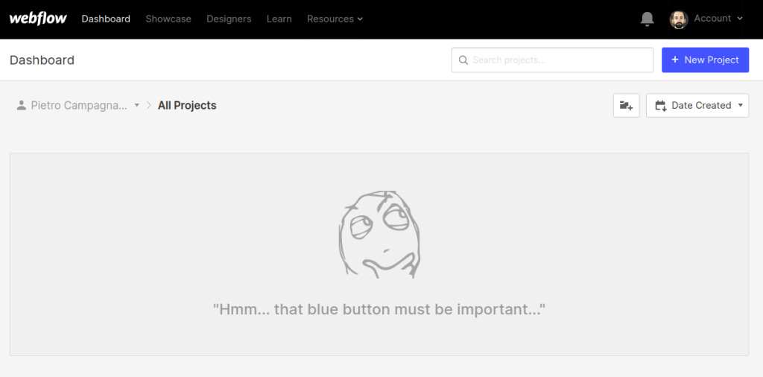The height and width of the screenshot is (377, 763).
Task: Click the "Hmm... that blue button" message
Action: [x=379, y=309]
